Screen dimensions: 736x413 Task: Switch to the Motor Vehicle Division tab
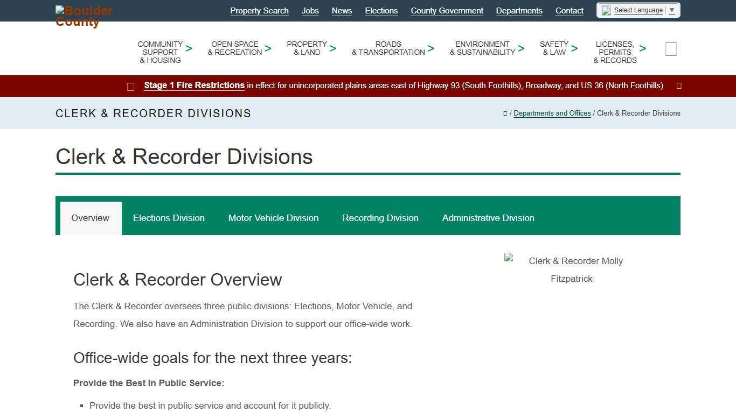(x=273, y=218)
